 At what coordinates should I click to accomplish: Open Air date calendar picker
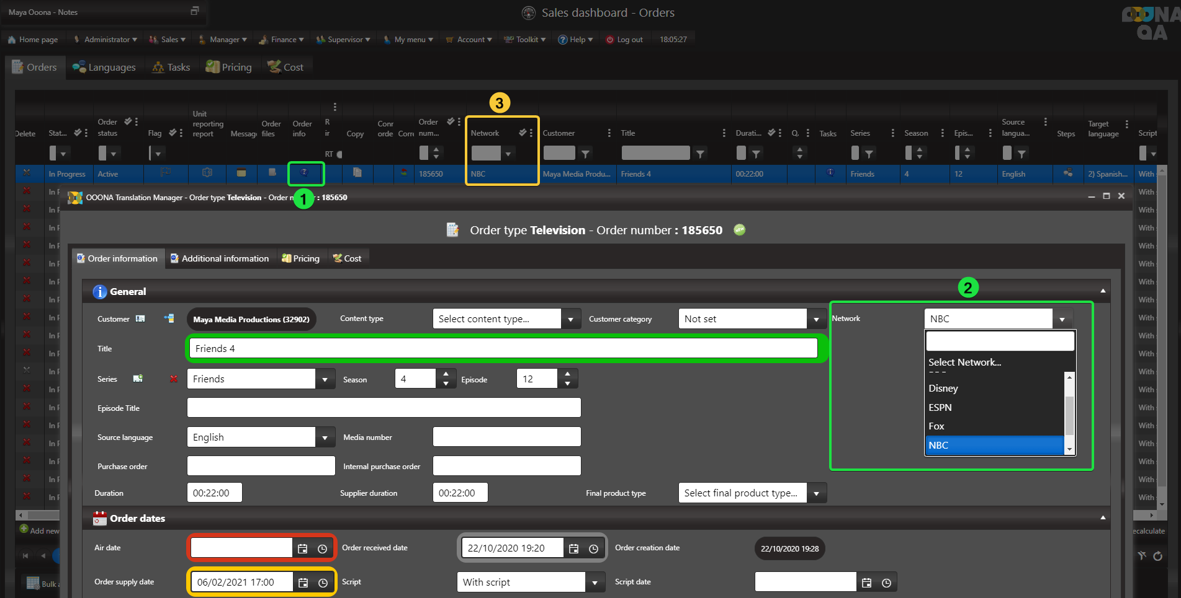tap(302, 548)
